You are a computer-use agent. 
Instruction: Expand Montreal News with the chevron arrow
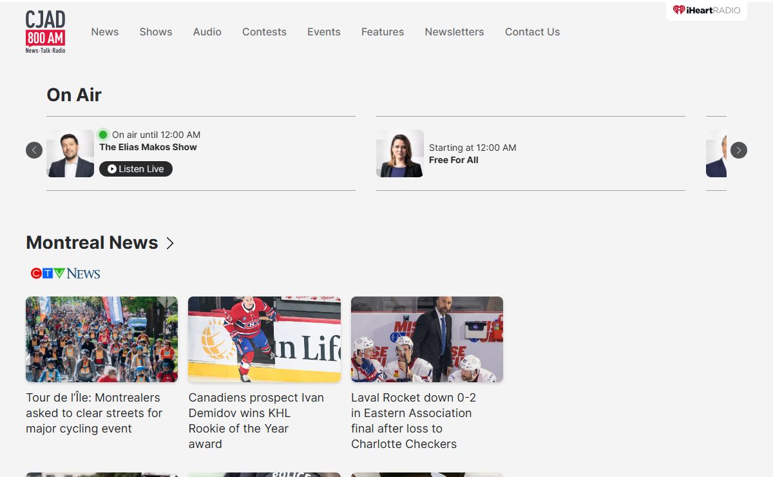tap(170, 243)
